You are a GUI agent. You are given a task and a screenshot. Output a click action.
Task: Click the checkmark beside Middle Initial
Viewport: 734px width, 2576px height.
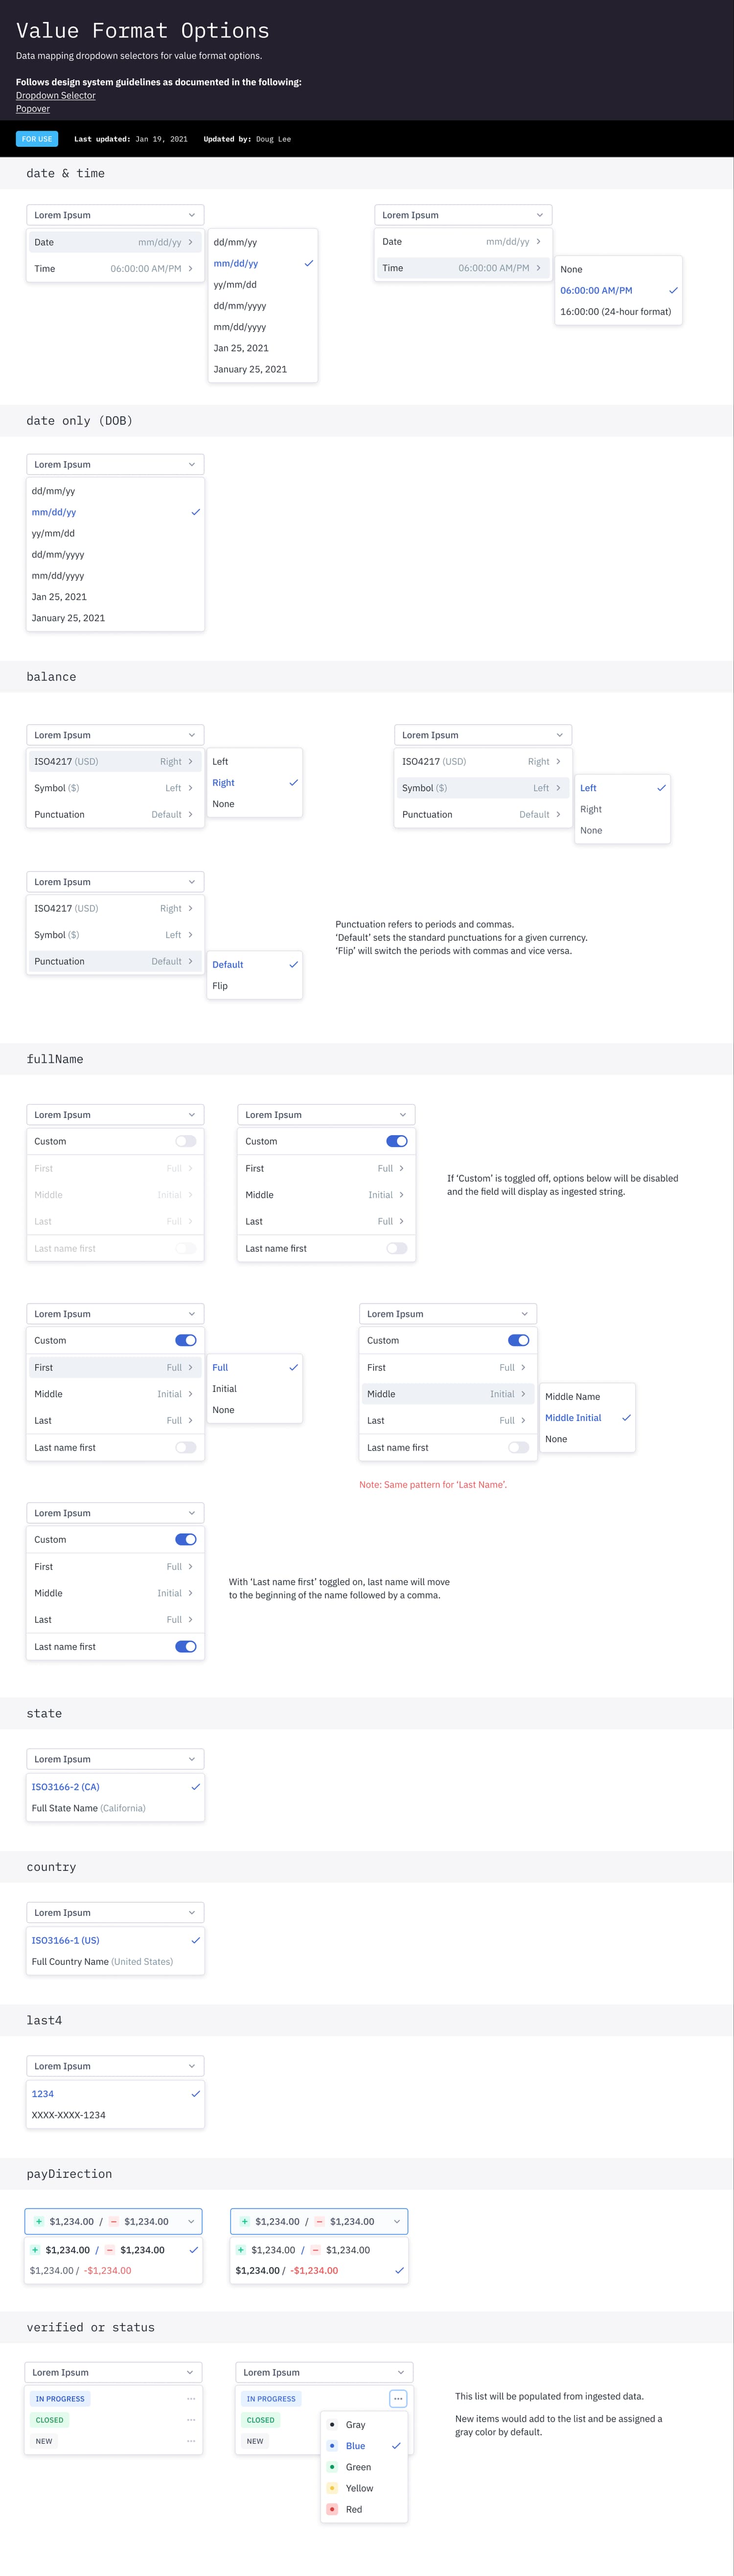pyautogui.click(x=626, y=1417)
